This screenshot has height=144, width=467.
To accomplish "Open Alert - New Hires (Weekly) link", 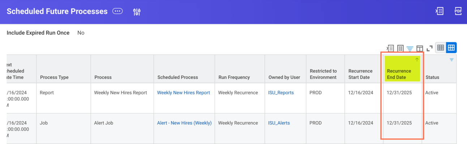I will click(184, 123).
